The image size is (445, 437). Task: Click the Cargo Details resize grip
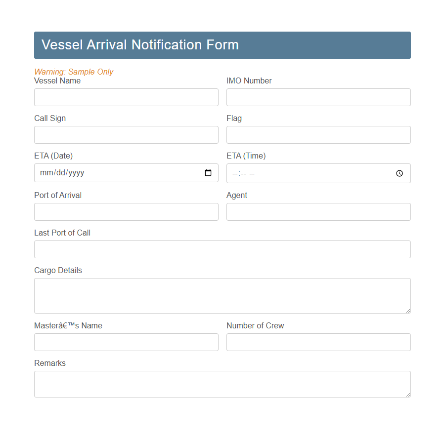click(x=408, y=310)
